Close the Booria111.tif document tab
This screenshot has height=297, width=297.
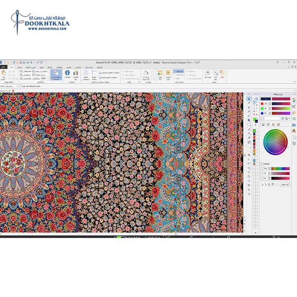click(13, 91)
